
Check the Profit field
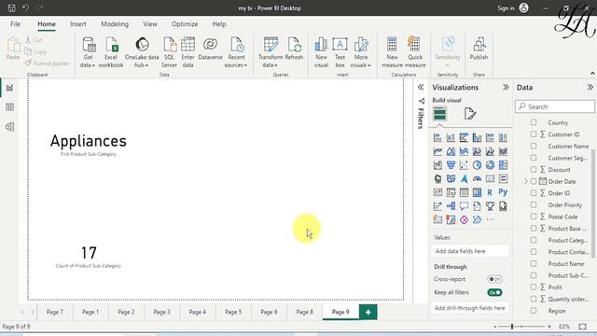534,287
